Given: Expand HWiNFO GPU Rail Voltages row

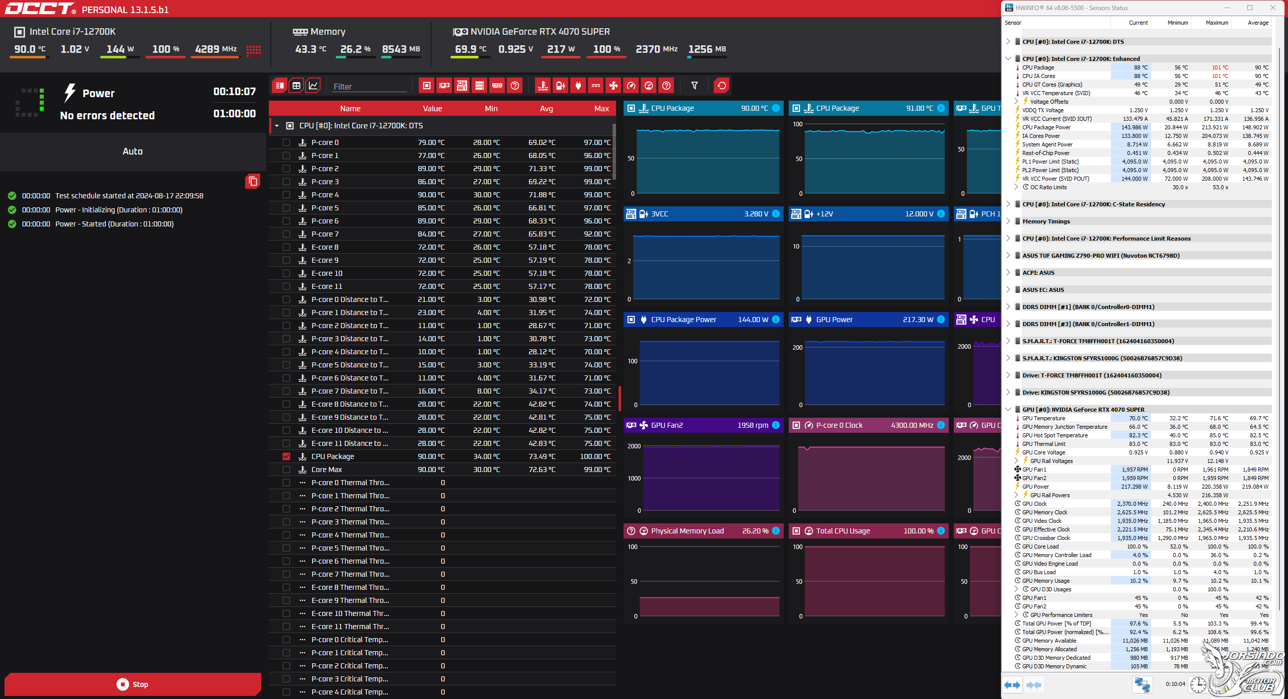Looking at the screenshot, I should 1016,460.
